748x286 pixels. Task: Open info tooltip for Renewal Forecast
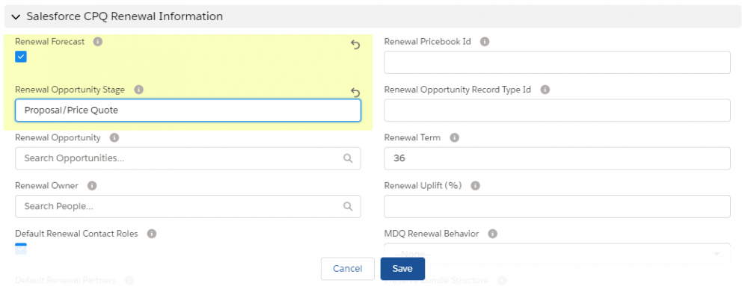click(98, 41)
